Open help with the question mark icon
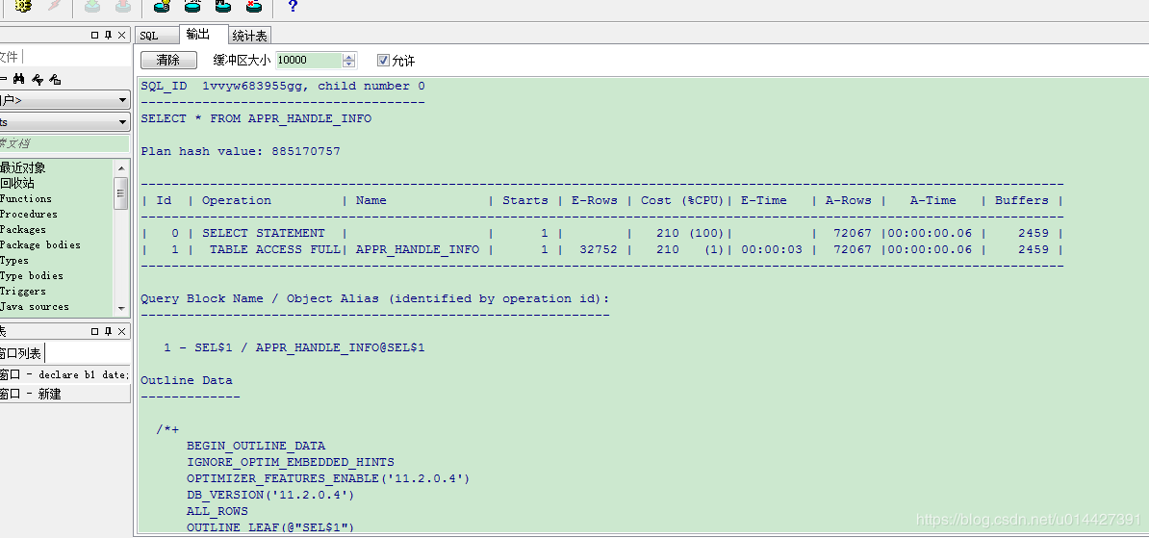This screenshot has width=1149, height=538. click(294, 7)
